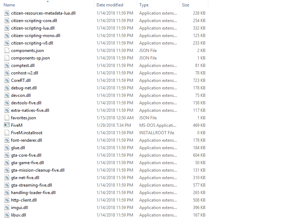Click the icon beside glue.dll
This screenshot has width=287, height=219.
point(7,147)
